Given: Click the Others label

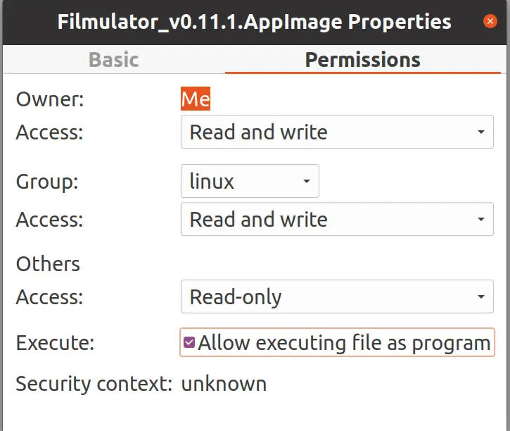Looking at the screenshot, I should tap(48, 263).
